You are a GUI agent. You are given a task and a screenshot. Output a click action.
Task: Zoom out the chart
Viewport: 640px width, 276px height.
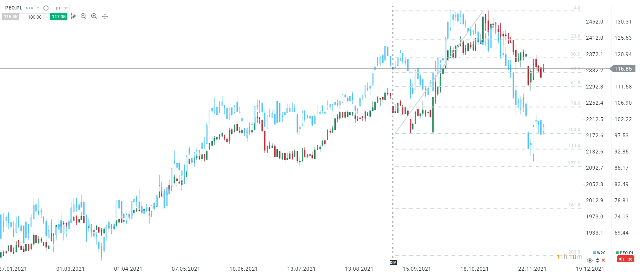pyautogui.click(x=84, y=16)
